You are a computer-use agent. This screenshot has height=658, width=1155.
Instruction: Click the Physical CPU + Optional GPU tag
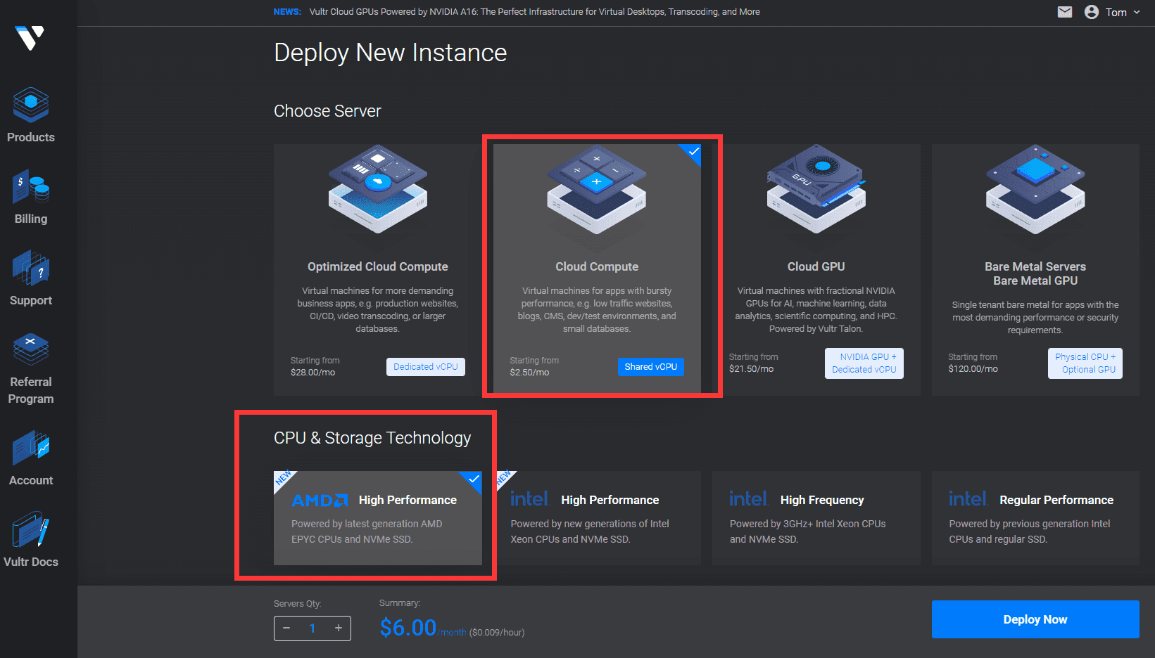pos(1085,363)
